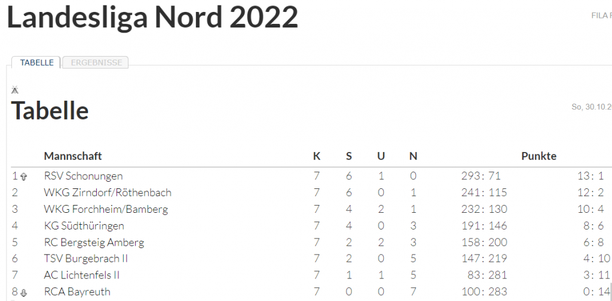Click the TSV Burgebrach II team name
The image size is (612, 301).
coord(86,259)
